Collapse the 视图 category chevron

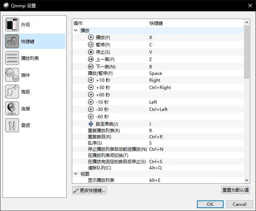76,174
